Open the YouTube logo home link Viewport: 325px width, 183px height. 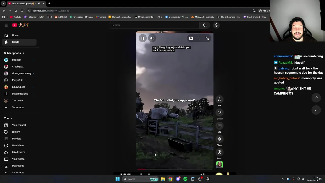(x=20, y=25)
